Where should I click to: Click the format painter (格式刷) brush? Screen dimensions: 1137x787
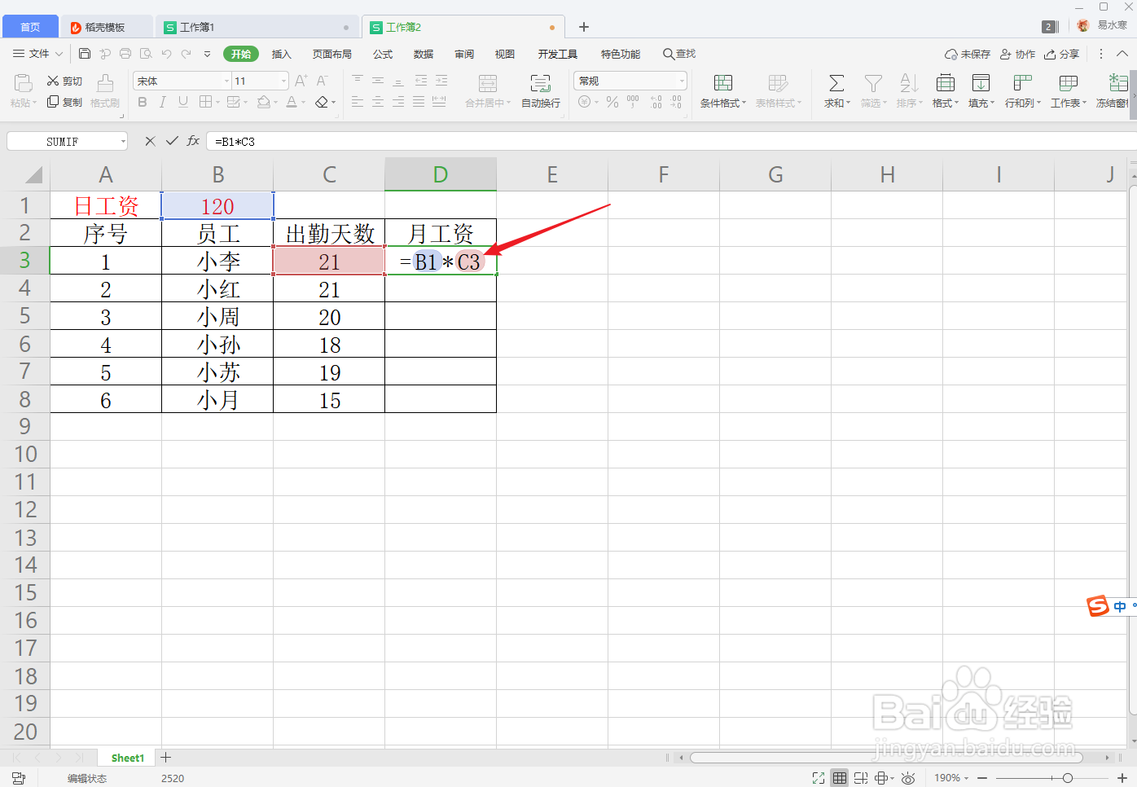(x=105, y=90)
